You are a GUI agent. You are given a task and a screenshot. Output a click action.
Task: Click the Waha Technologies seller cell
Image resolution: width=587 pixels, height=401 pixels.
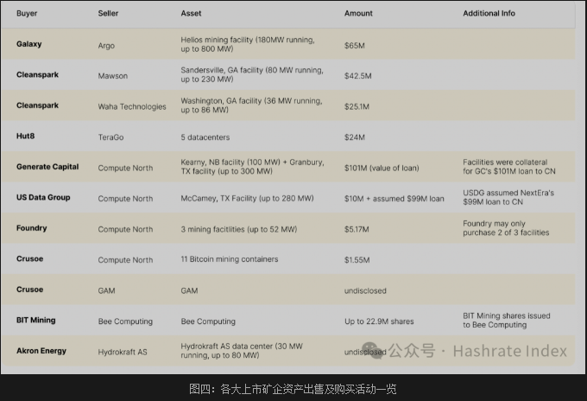[x=132, y=107]
